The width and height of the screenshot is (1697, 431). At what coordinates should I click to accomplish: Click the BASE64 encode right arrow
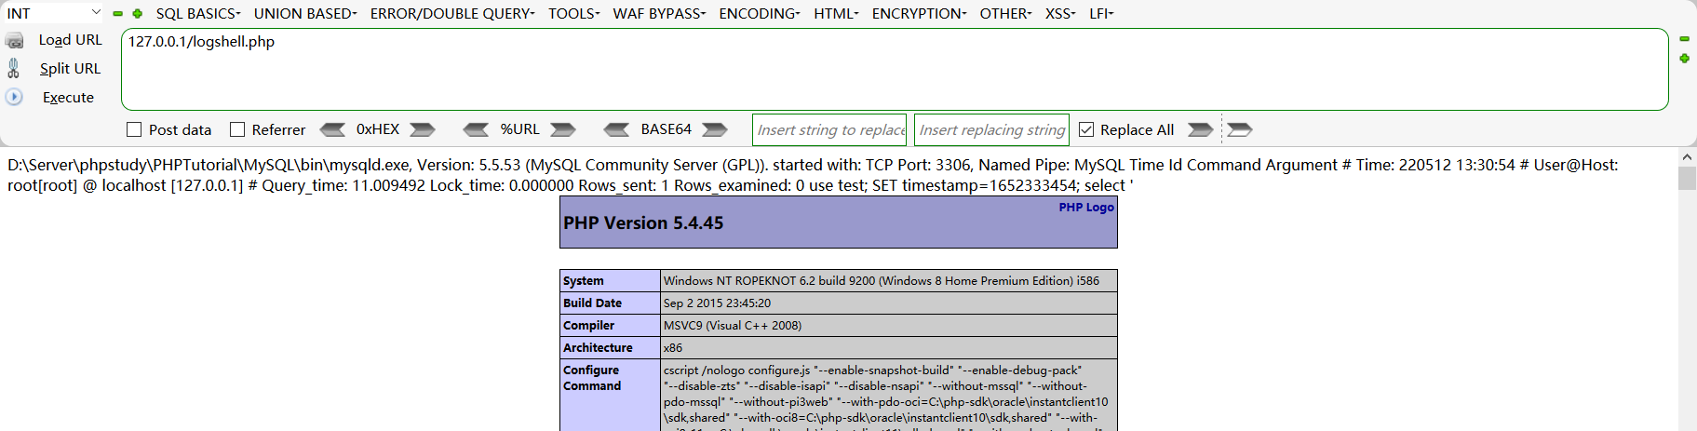pyautogui.click(x=715, y=129)
